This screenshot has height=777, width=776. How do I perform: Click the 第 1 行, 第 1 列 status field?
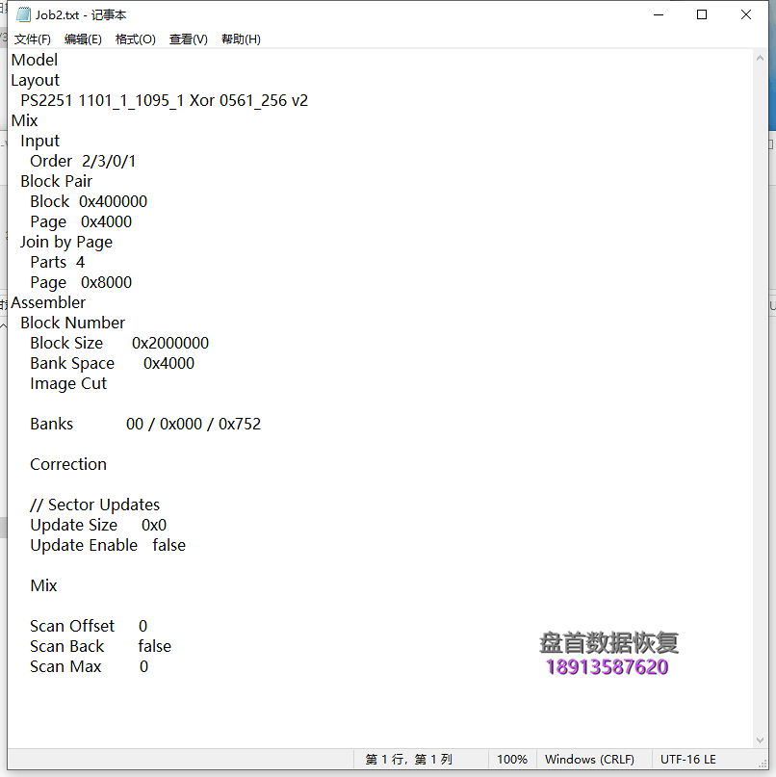(409, 760)
